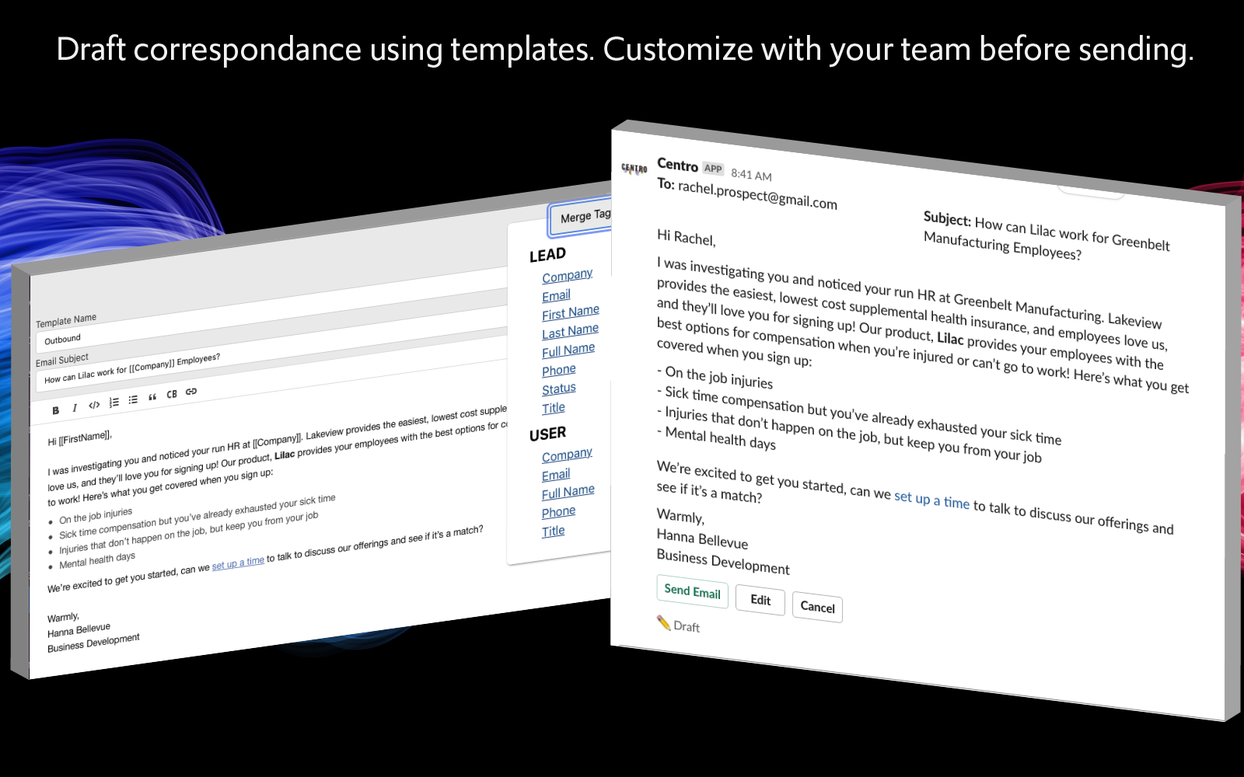Click the 'Template Name' field label

[66, 321]
